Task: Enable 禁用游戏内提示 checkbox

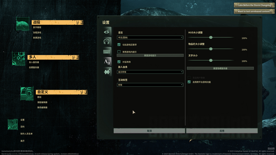Action: 119,52
